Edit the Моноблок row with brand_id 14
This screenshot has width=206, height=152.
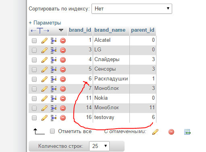click(x=44, y=108)
